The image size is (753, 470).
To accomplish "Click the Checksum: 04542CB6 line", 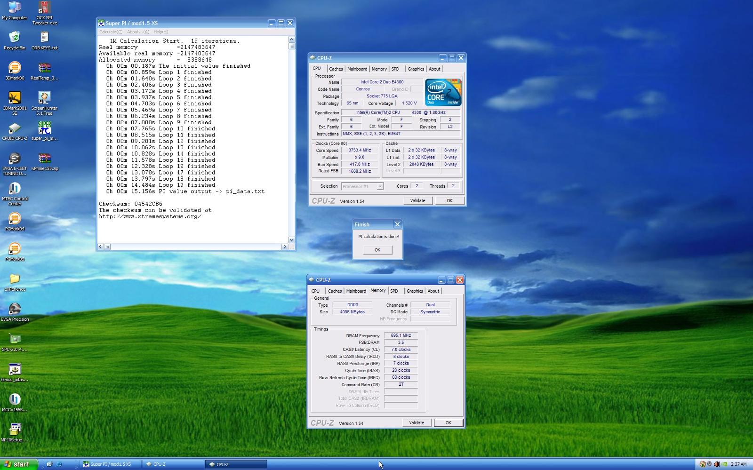I will click(130, 204).
